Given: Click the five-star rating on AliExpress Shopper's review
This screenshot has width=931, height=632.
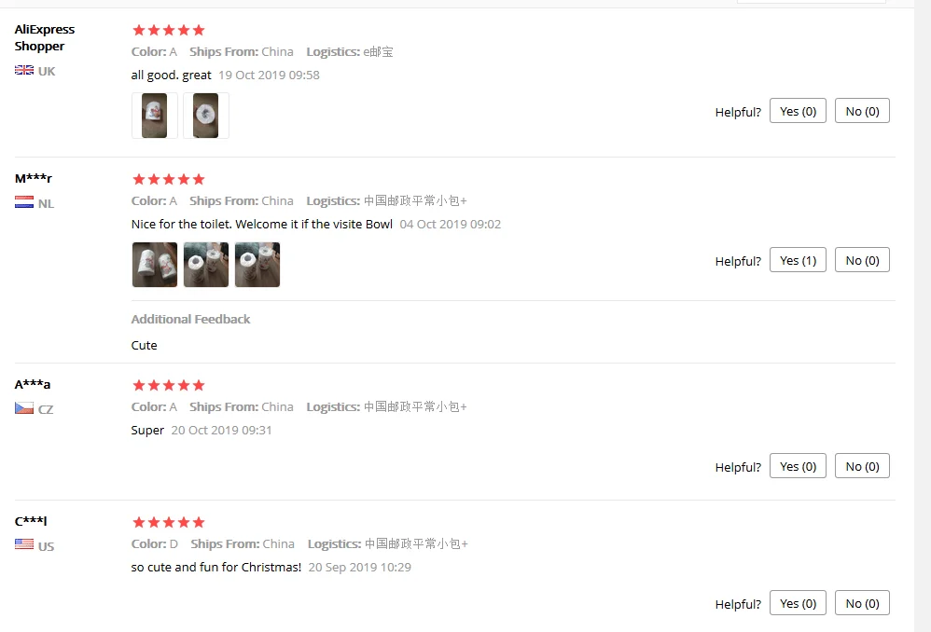Looking at the screenshot, I should [169, 30].
